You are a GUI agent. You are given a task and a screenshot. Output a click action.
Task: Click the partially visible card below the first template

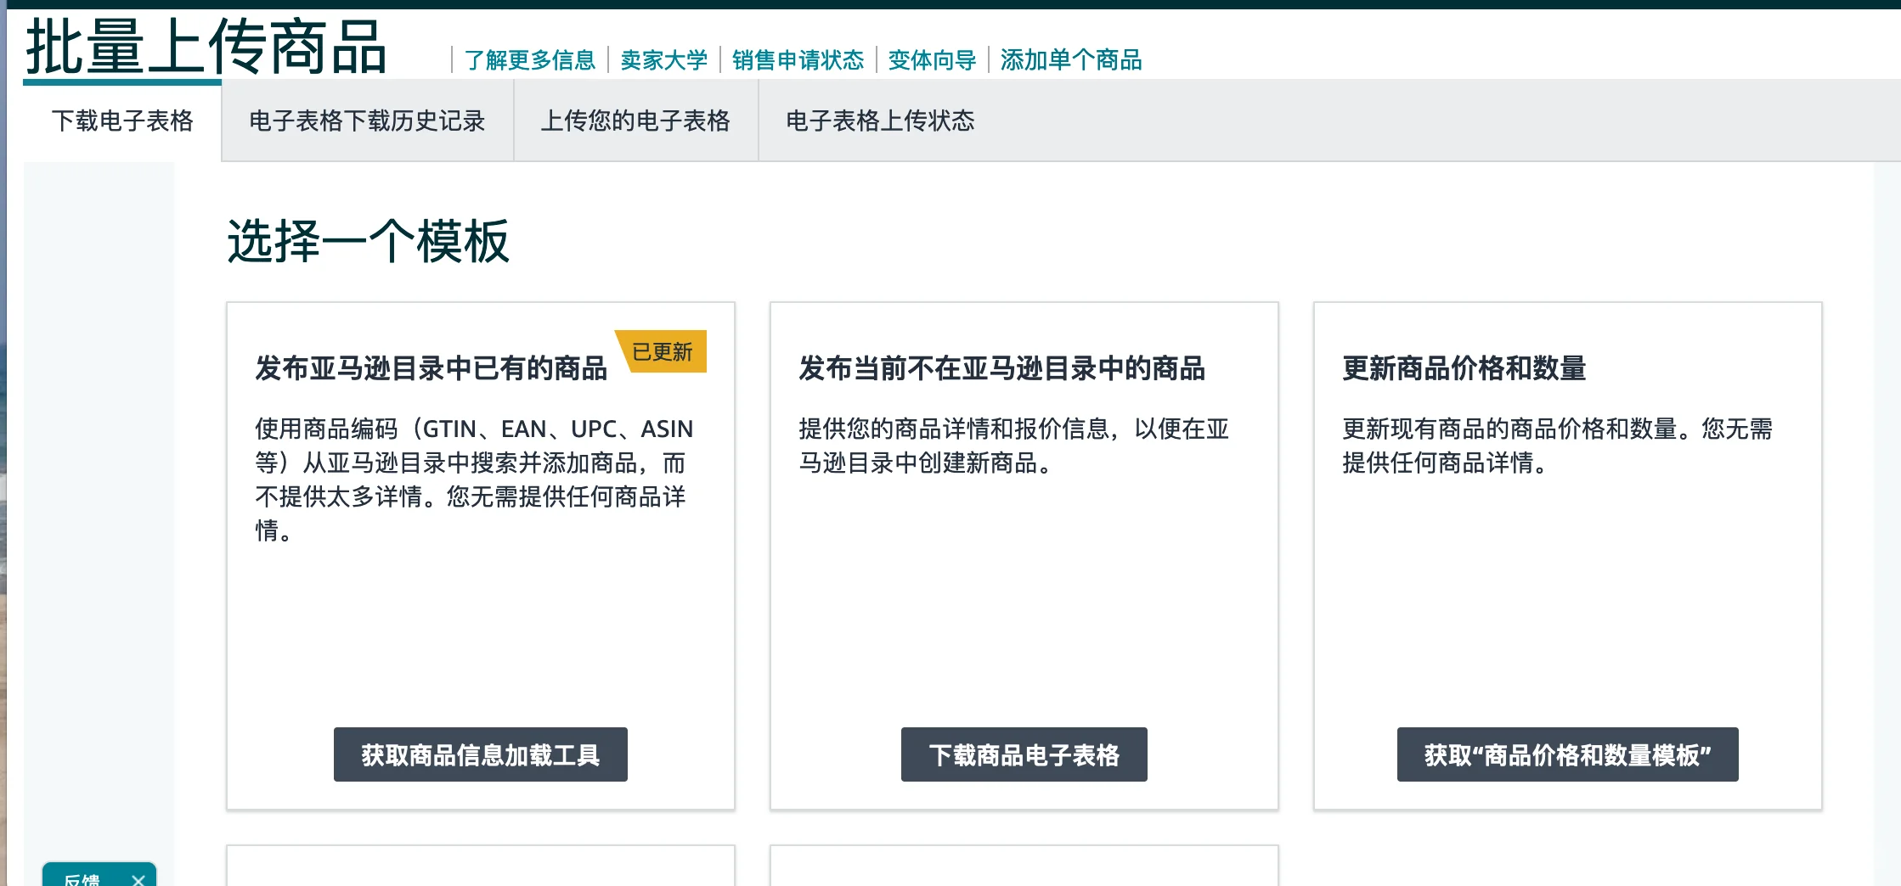[x=480, y=866]
